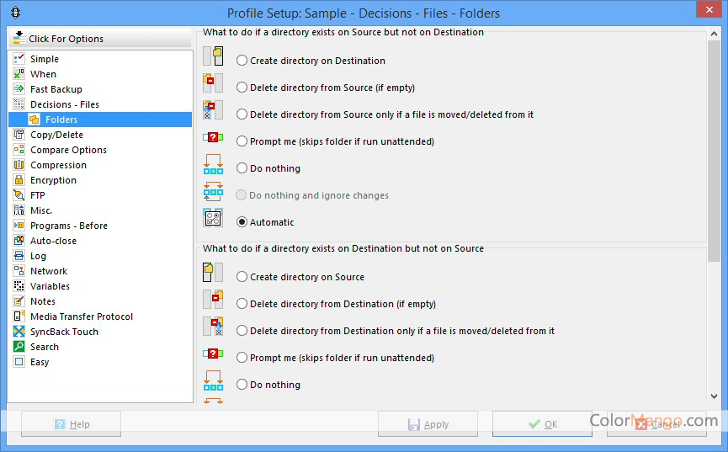This screenshot has height=452, width=728.
Task: Open Copy/Delete settings
Action: 56,135
